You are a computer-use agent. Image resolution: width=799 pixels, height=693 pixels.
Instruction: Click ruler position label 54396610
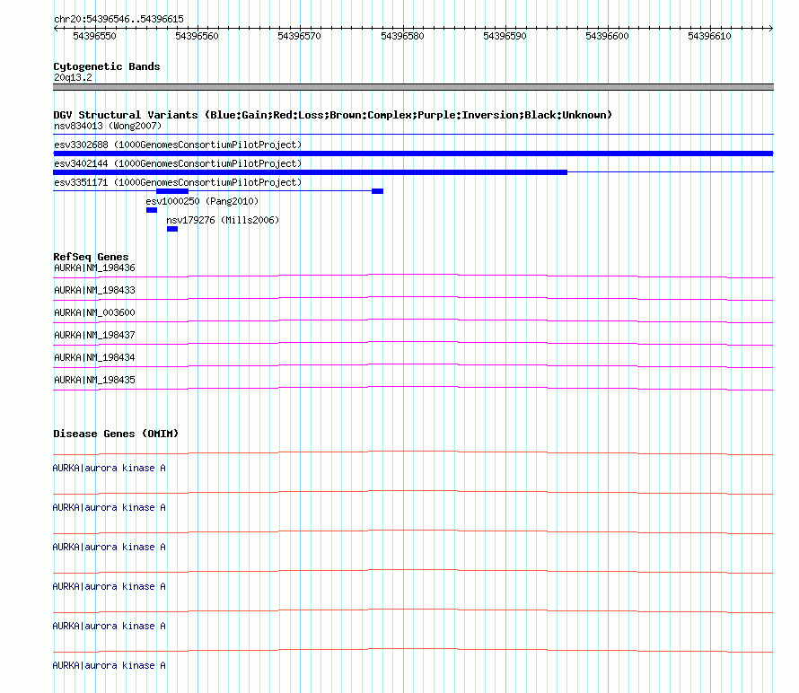pyautogui.click(x=710, y=36)
